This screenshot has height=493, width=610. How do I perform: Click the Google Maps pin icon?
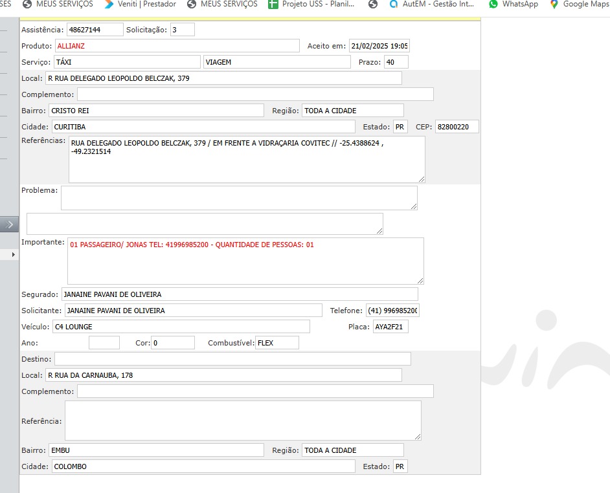point(554,5)
